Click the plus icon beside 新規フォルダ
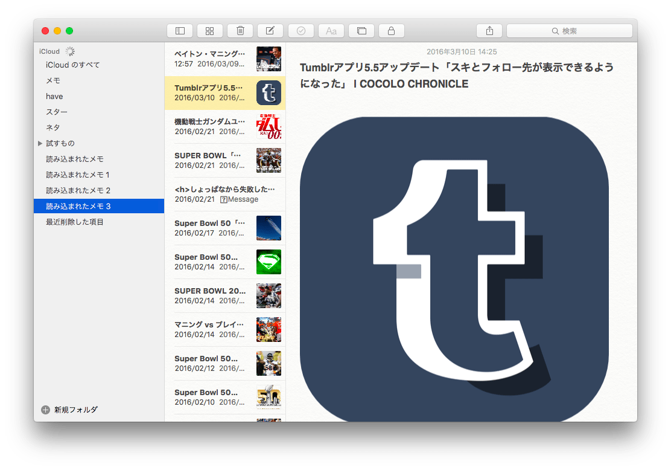This screenshot has height=470, width=671. pyautogui.click(x=45, y=410)
